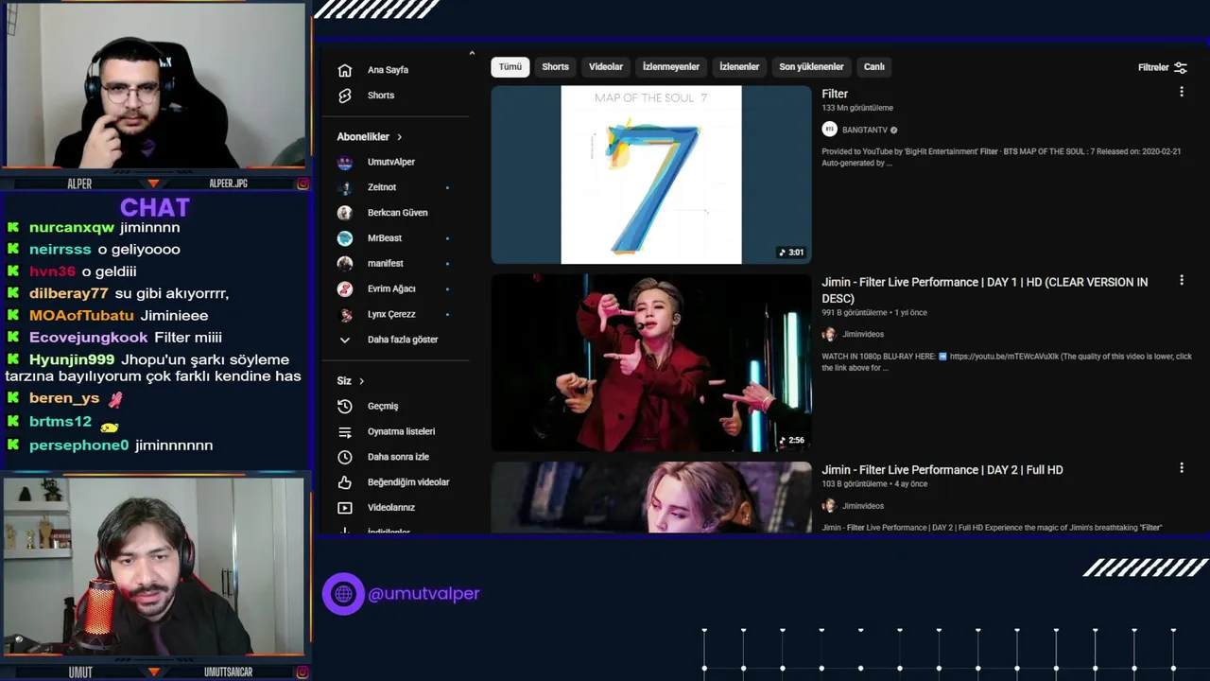Screen dimensions: 1210x681
Task: Click dilberay77 chat username
Action: click(x=69, y=294)
